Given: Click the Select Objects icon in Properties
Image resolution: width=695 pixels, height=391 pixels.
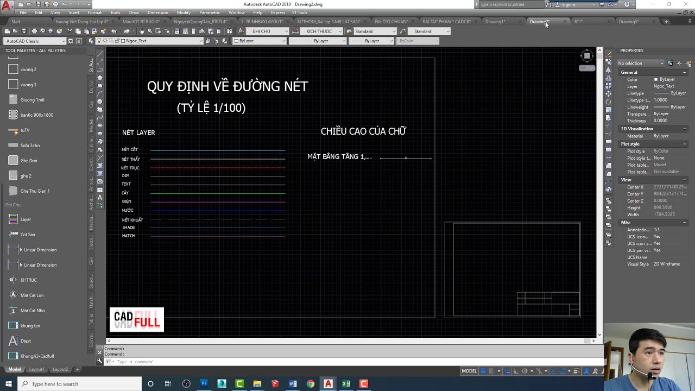Looking at the screenshot, I should click(x=679, y=63).
